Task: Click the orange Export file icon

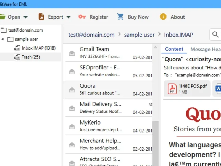Action: click(41, 17)
